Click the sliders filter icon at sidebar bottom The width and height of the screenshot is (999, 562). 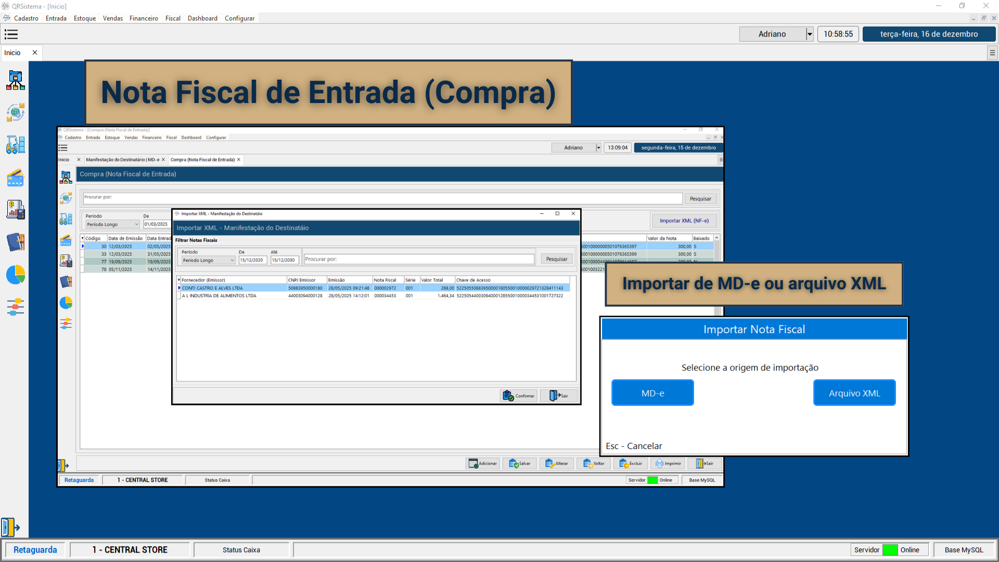pyautogui.click(x=16, y=307)
